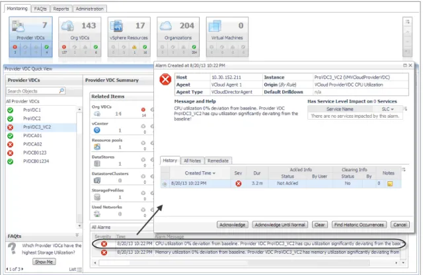Close the Alarm Created dialog

[x=410, y=65]
